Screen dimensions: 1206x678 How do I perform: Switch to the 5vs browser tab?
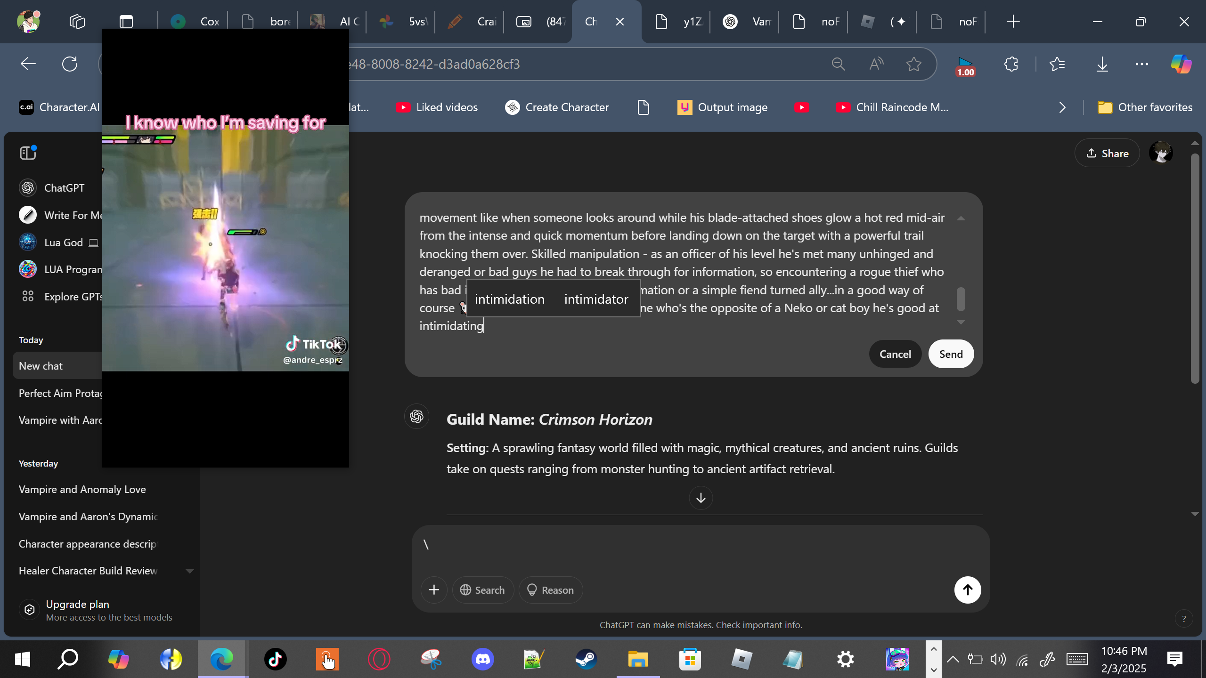tap(401, 22)
